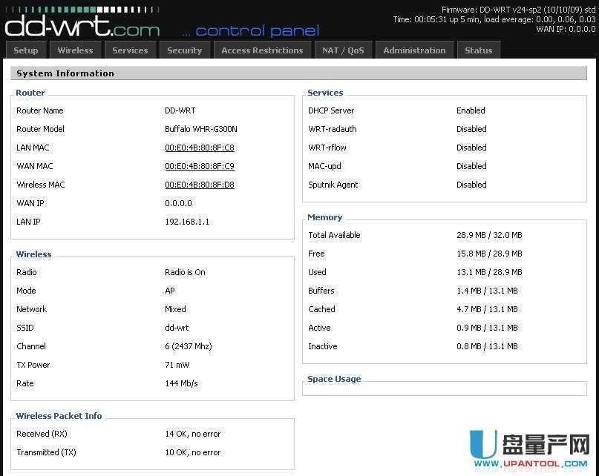This screenshot has width=599, height=476.
Task: Switch to the Services tab
Action: tap(131, 50)
